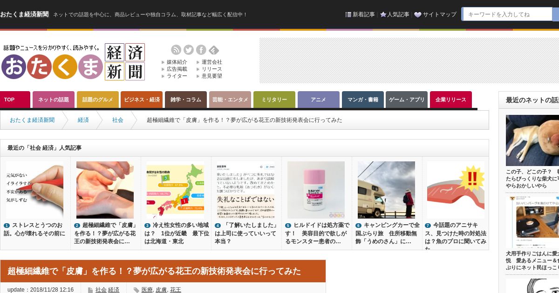This screenshot has width=559, height=293.
Task: Open the ライター link
Action: click(x=177, y=76)
